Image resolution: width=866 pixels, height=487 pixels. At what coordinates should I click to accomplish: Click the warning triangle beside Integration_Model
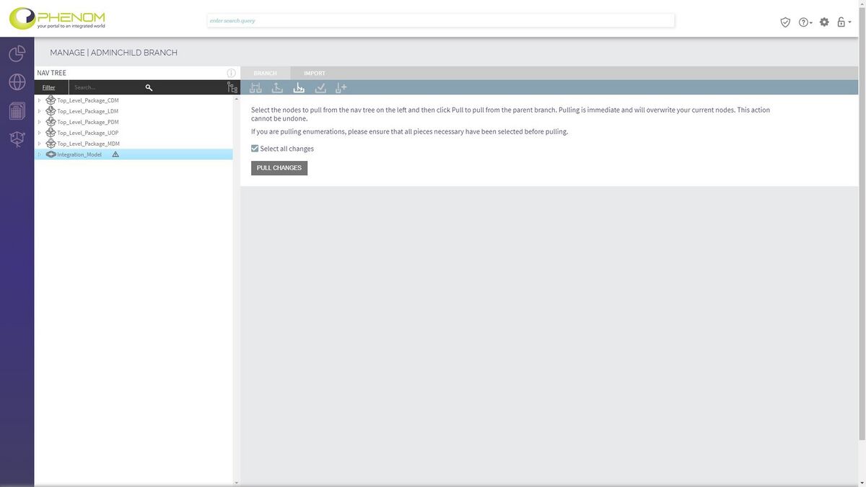(x=115, y=154)
